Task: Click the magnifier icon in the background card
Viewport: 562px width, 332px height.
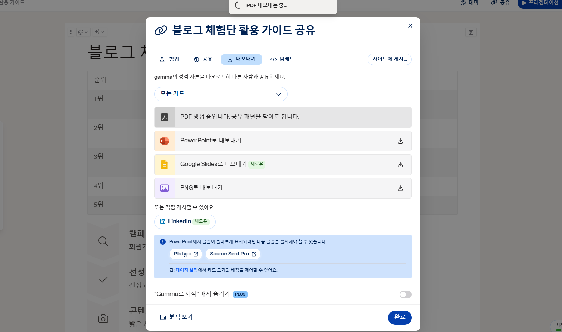Action: pyautogui.click(x=103, y=241)
